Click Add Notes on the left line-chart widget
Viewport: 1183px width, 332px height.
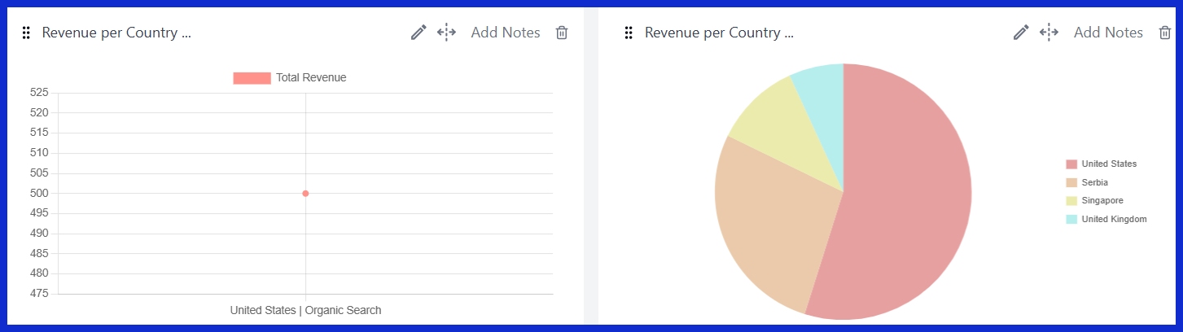point(505,33)
